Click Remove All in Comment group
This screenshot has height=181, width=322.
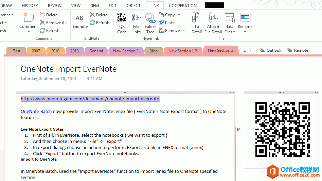(x=53, y=23)
